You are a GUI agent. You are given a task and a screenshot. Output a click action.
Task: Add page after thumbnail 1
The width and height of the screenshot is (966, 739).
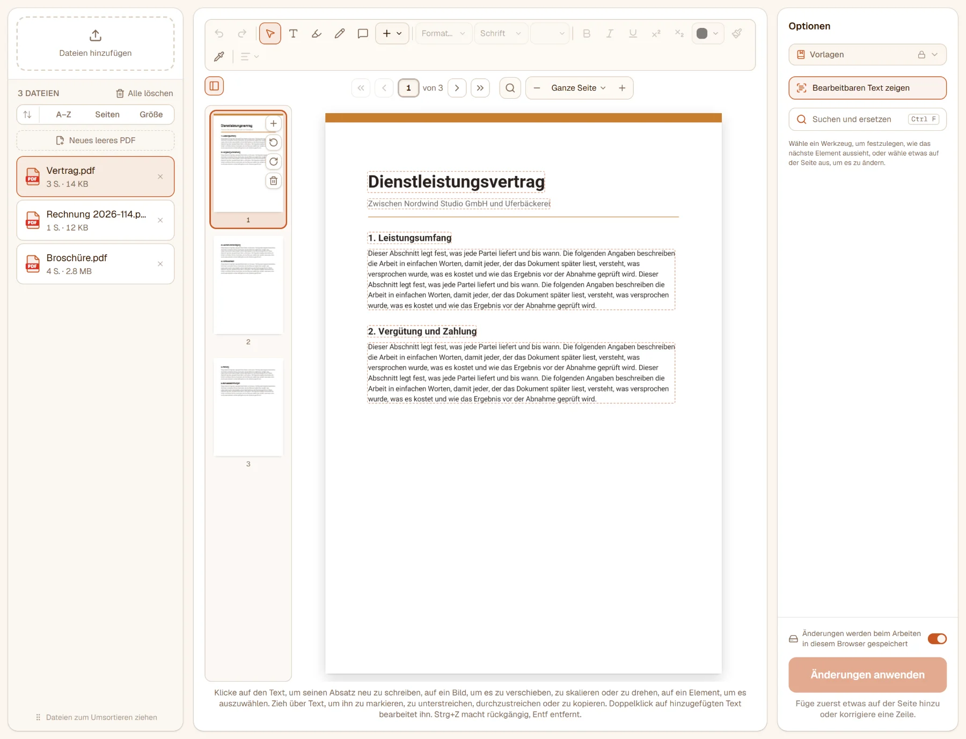(x=274, y=123)
